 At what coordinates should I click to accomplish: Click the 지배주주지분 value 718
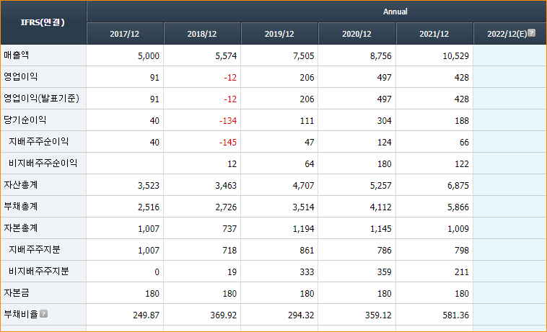(x=229, y=250)
